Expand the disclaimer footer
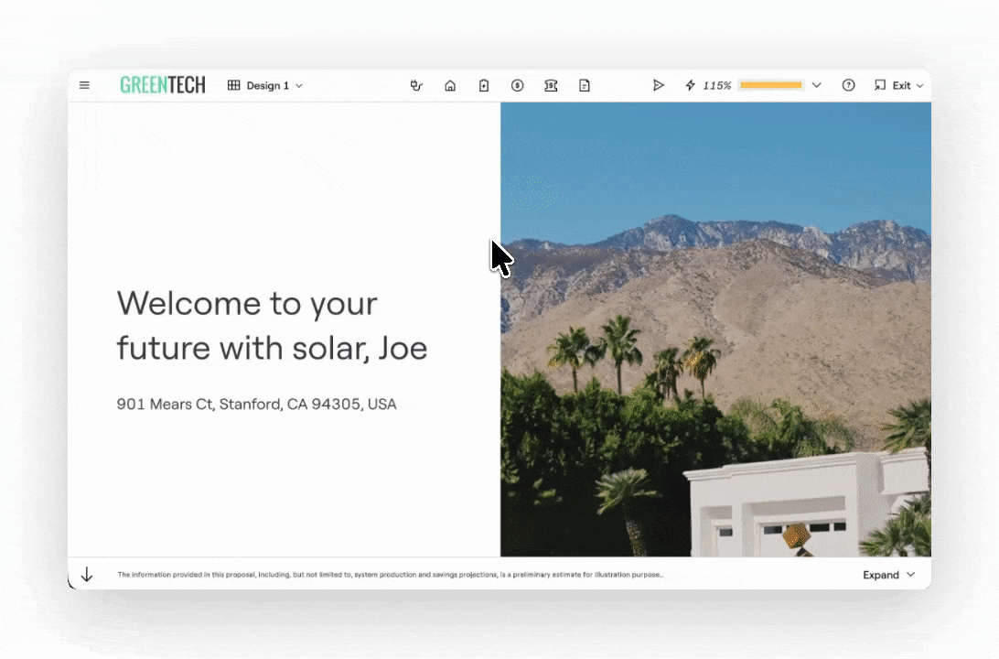 (888, 575)
